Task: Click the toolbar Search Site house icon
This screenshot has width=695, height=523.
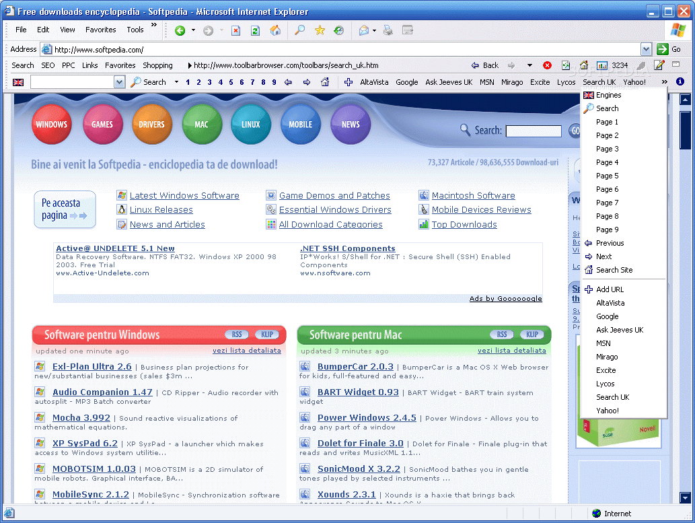Action: [x=325, y=82]
